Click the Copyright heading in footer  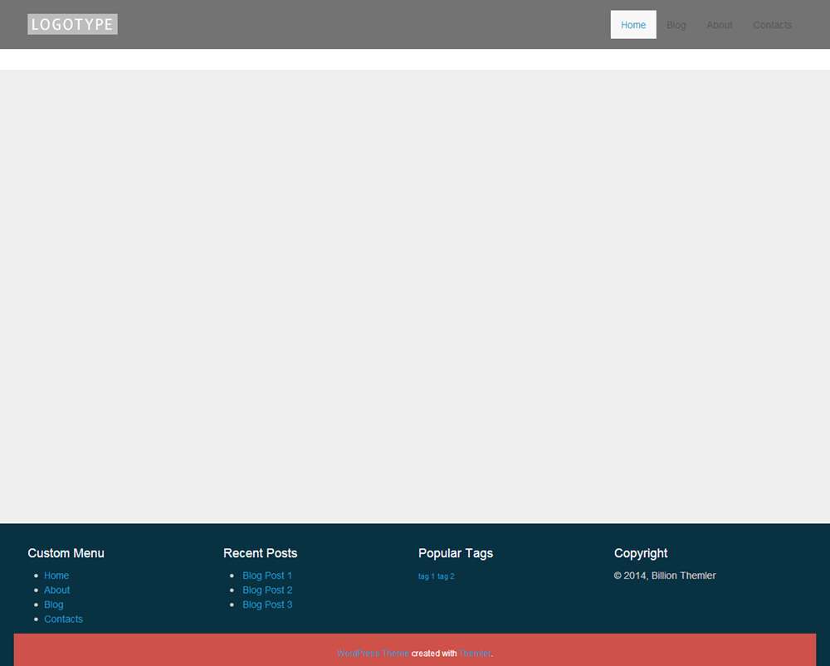(x=640, y=553)
